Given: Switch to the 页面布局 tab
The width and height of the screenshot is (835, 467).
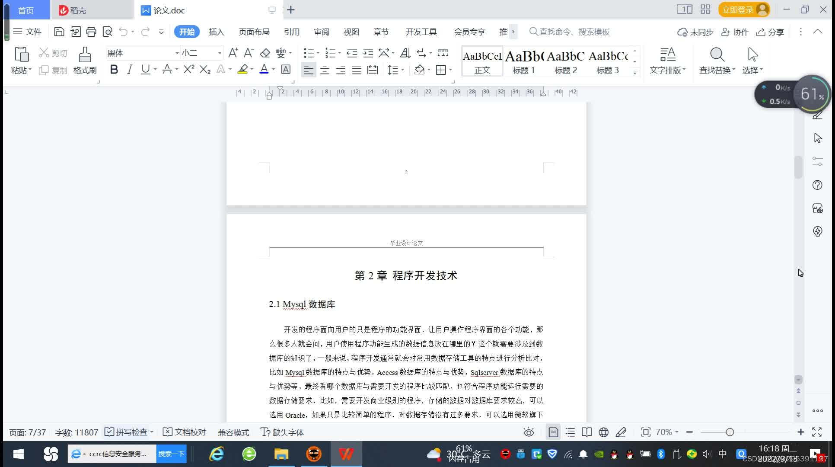Looking at the screenshot, I should coord(254,32).
